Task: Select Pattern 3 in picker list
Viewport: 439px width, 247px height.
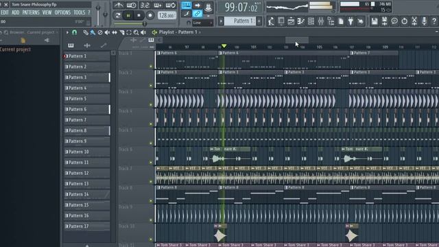Action: pyautogui.click(x=87, y=78)
